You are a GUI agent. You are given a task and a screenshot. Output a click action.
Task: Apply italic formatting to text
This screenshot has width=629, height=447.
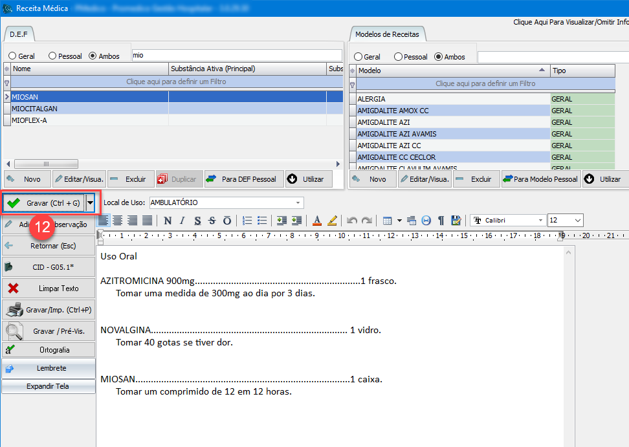182,221
